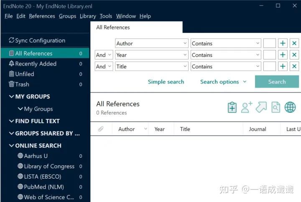This screenshot has width=301, height=202.
Task: Click the share group person icon
Action: pos(247,107)
